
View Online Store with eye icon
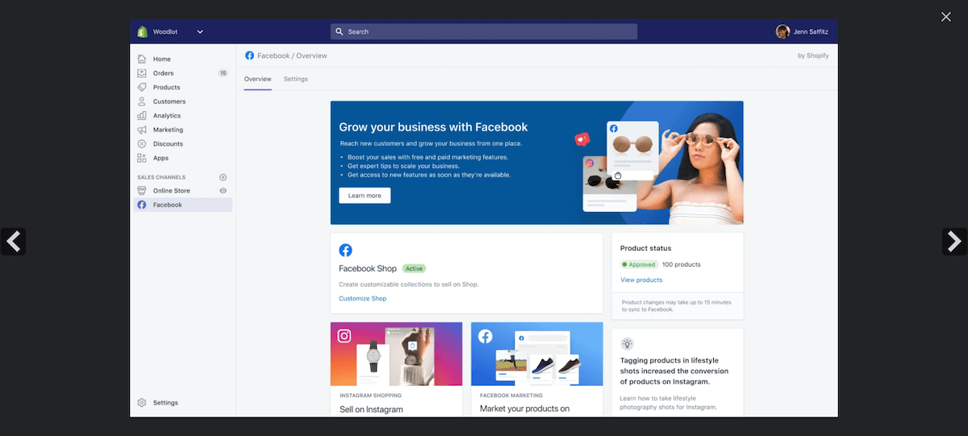(223, 191)
